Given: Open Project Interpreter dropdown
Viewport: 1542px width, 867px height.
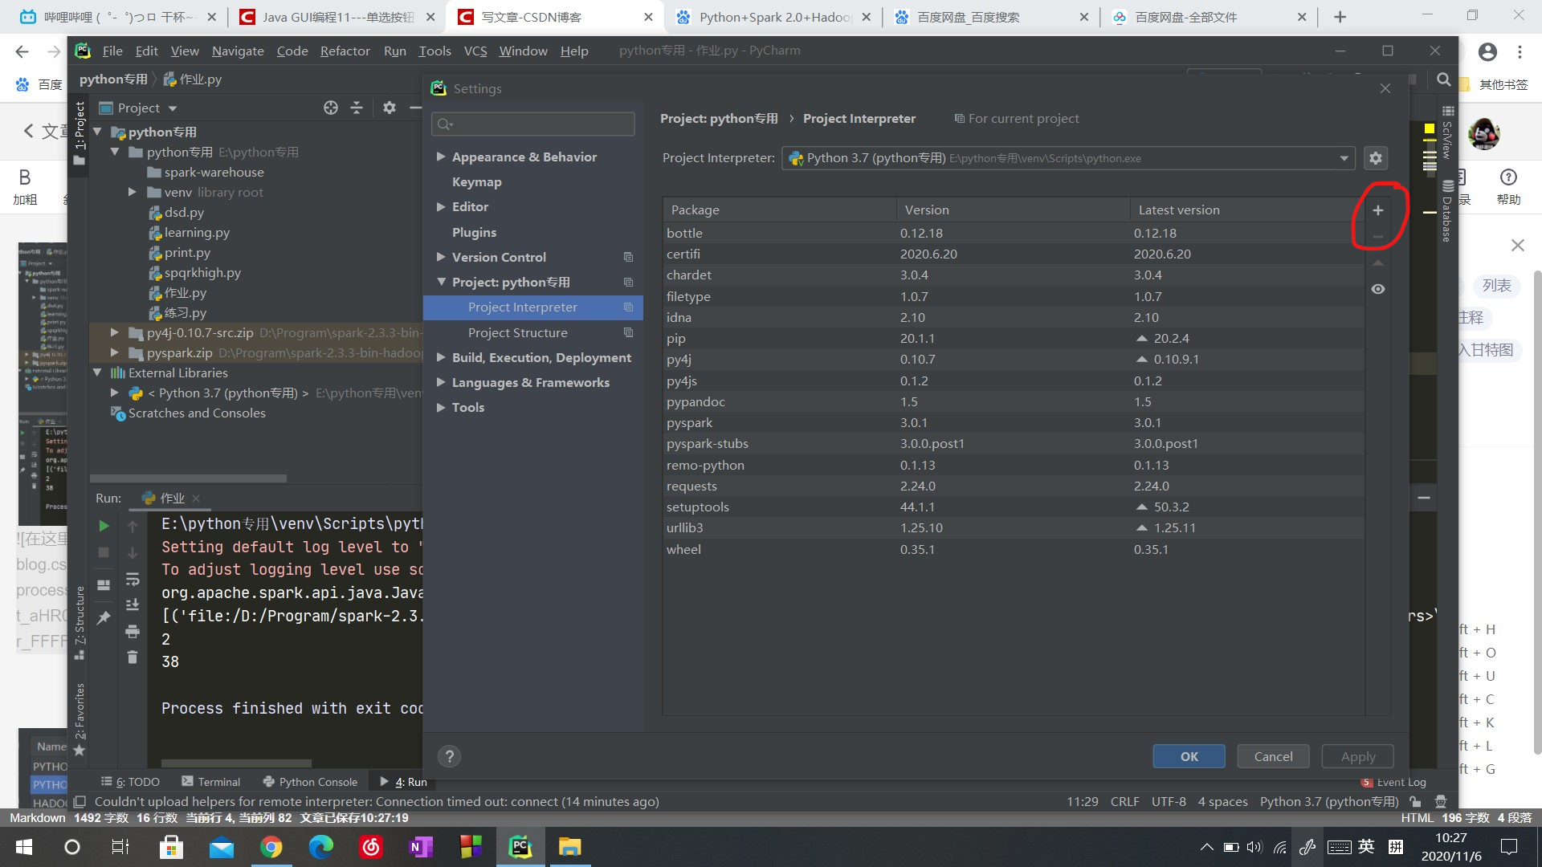Looking at the screenshot, I should 1344,158.
